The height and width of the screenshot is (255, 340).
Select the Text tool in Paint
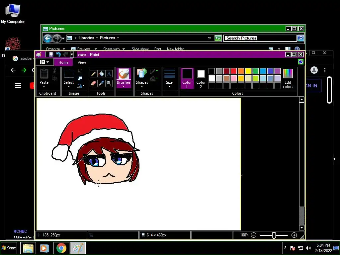click(109, 74)
